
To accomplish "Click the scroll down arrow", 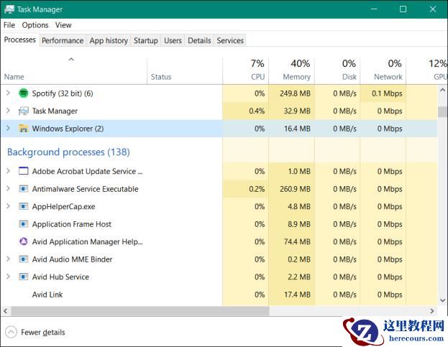I will pyautogui.click(x=442, y=300).
